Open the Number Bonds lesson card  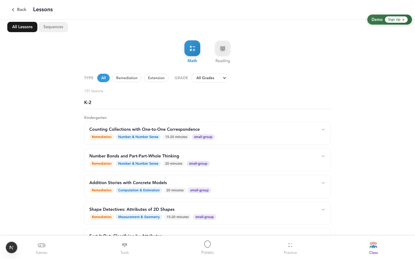click(323, 156)
